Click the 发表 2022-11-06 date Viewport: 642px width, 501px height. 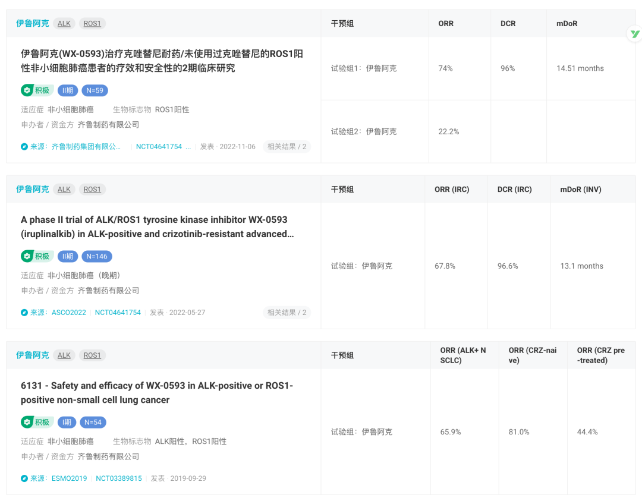[x=228, y=147]
